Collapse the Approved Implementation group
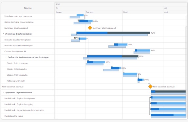Image resolution: width=188 pixels, height=122 pixels. click(x=3, y=92)
